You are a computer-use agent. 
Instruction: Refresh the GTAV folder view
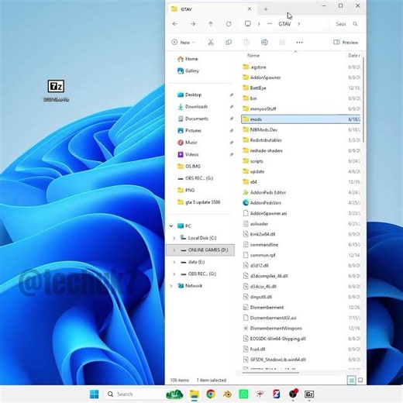(x=229, y=24)
